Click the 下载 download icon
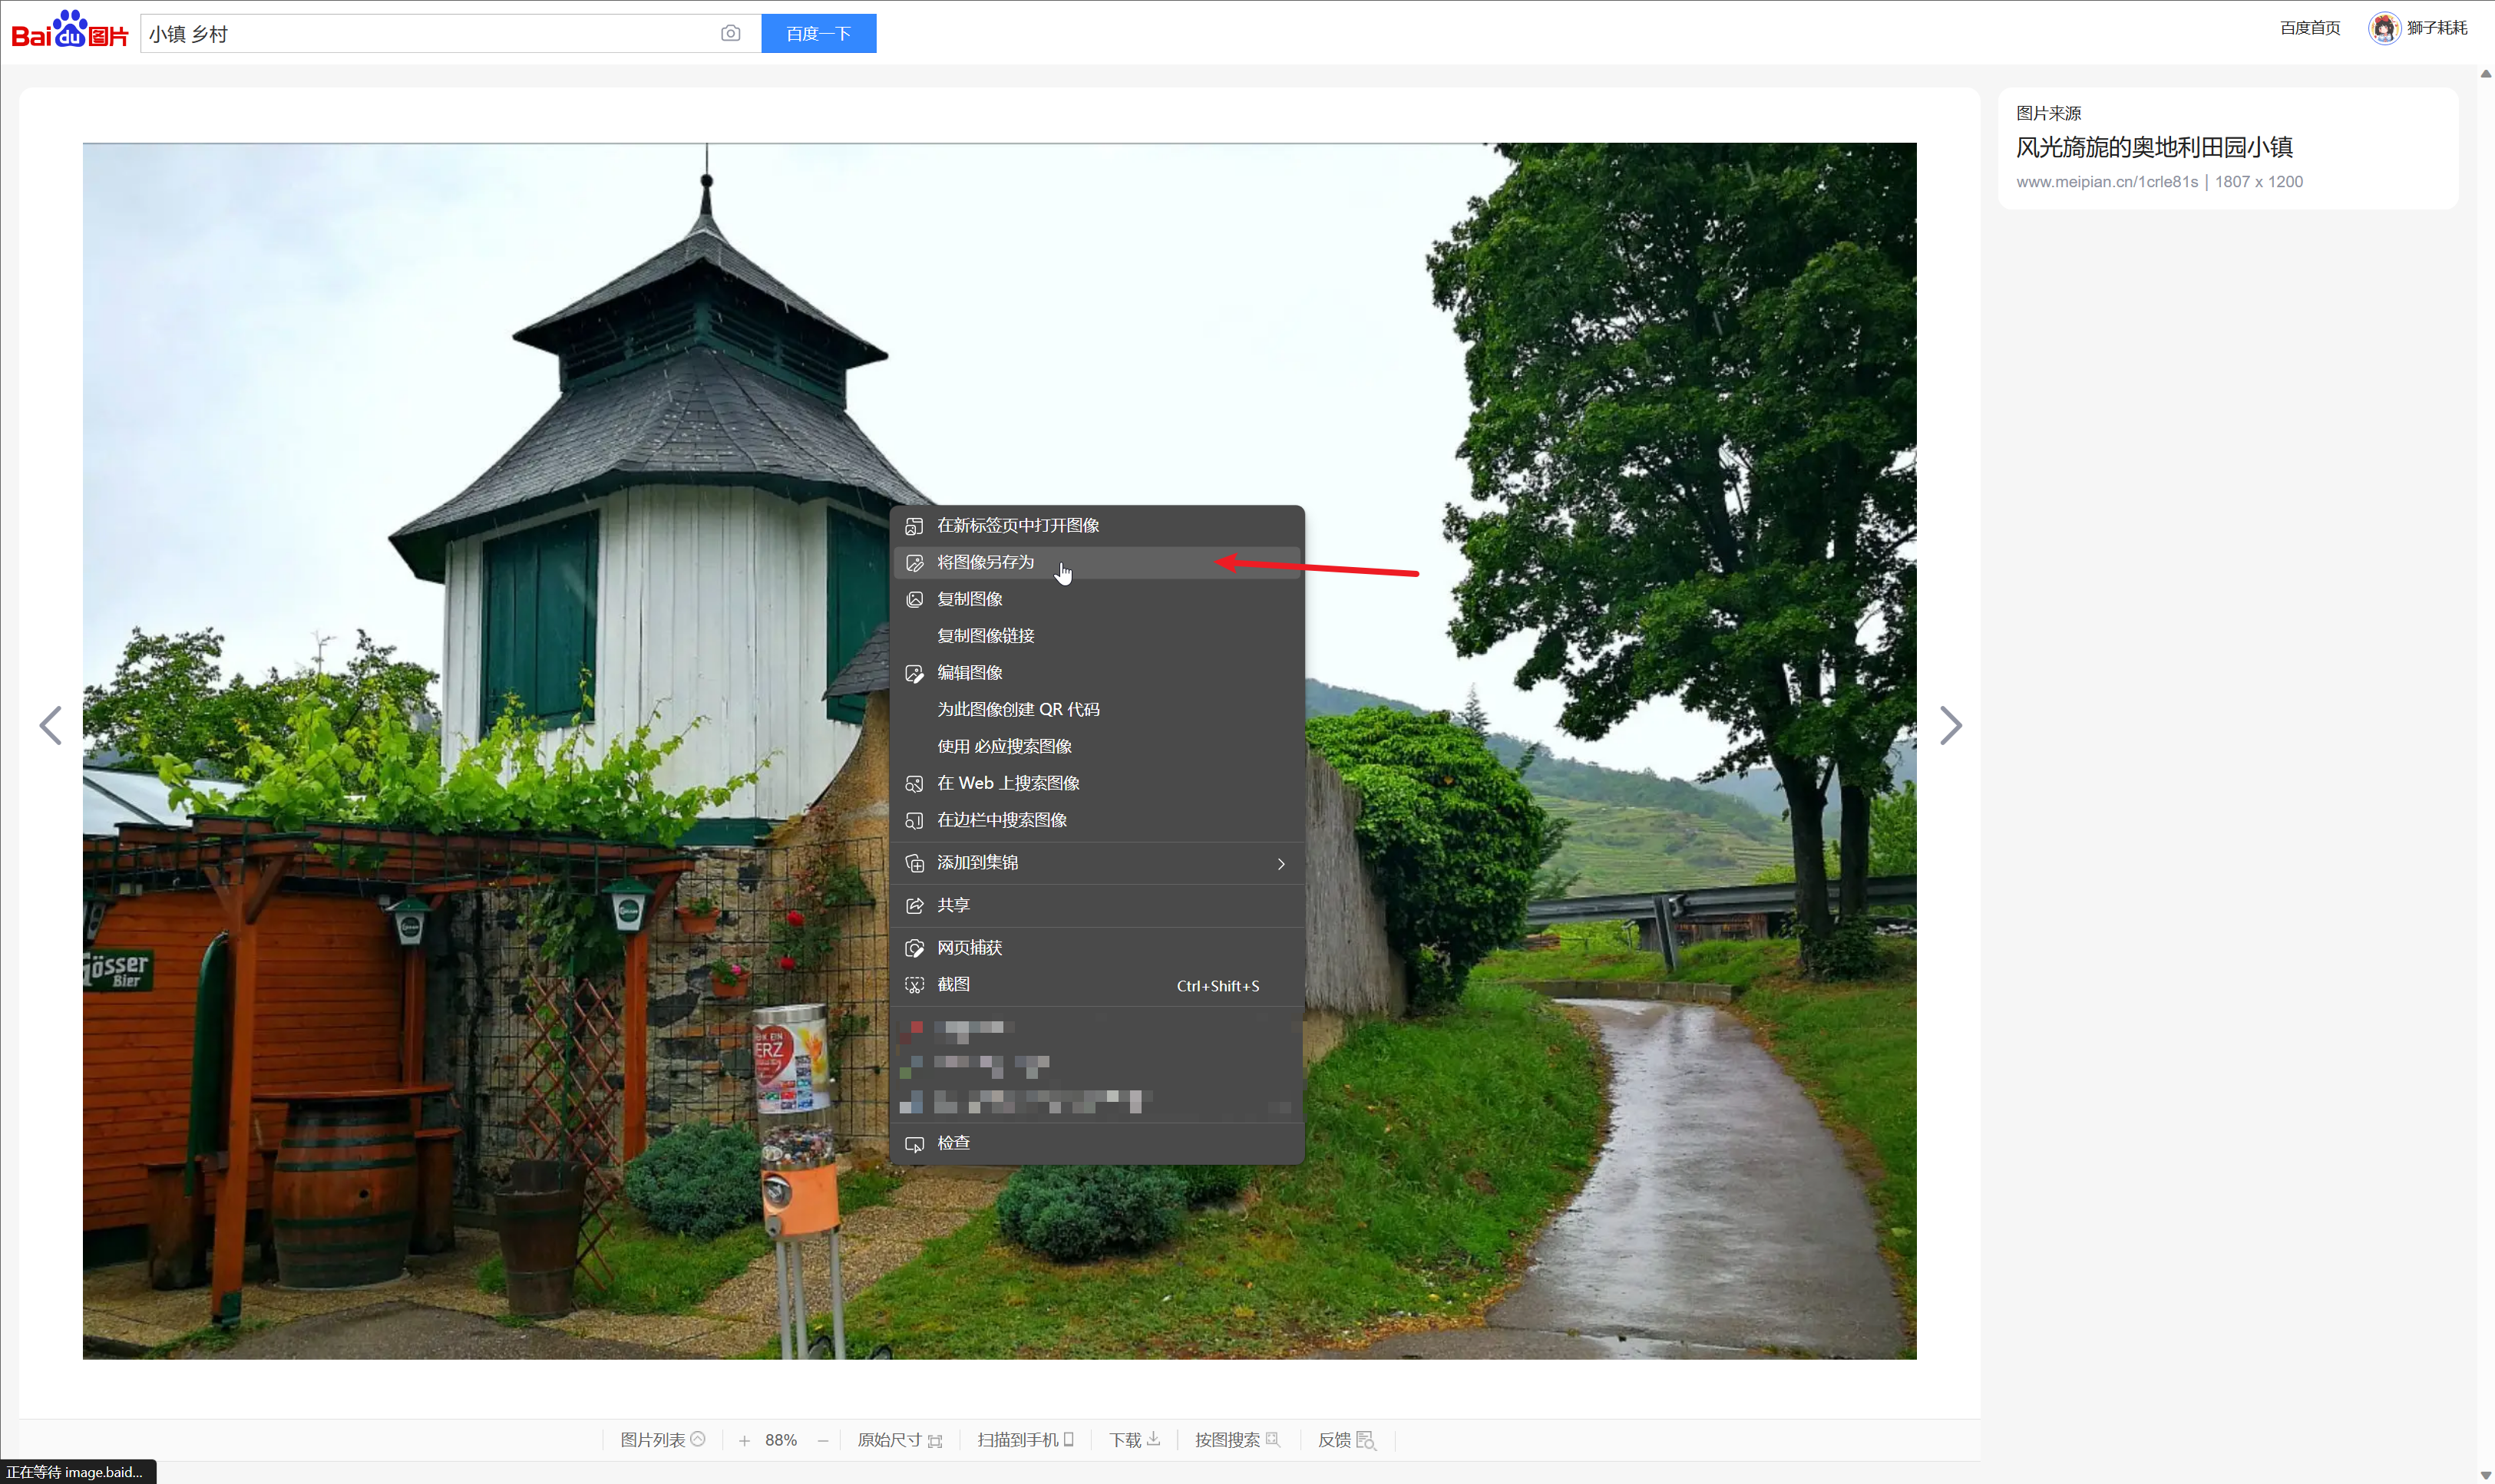The width and height of the screenshot is (2495, 1484). 1152,1439
